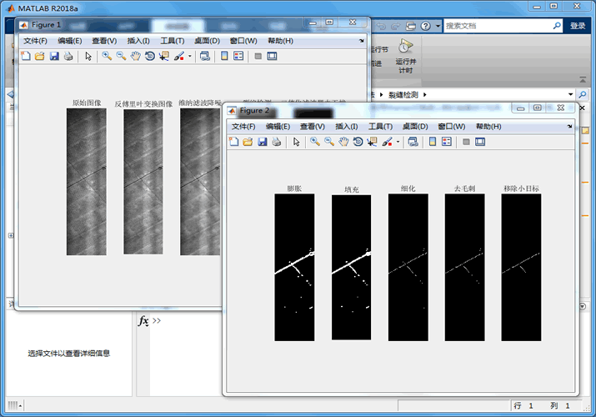
Task: Click Print Figure icon in Figure 2 toolbar
Action: click(277, 142)
